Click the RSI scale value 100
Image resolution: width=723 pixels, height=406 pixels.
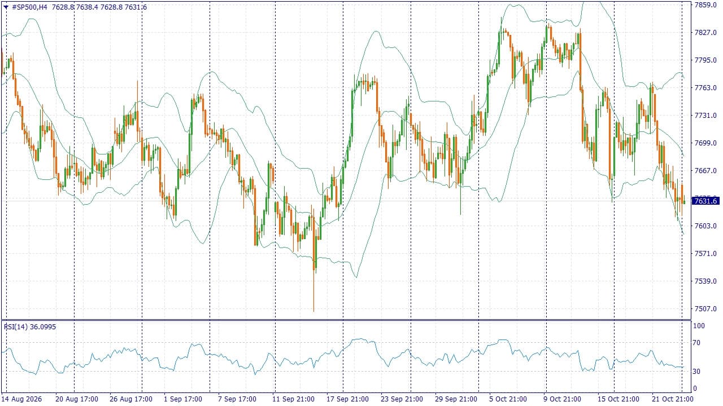pos(699,326)
